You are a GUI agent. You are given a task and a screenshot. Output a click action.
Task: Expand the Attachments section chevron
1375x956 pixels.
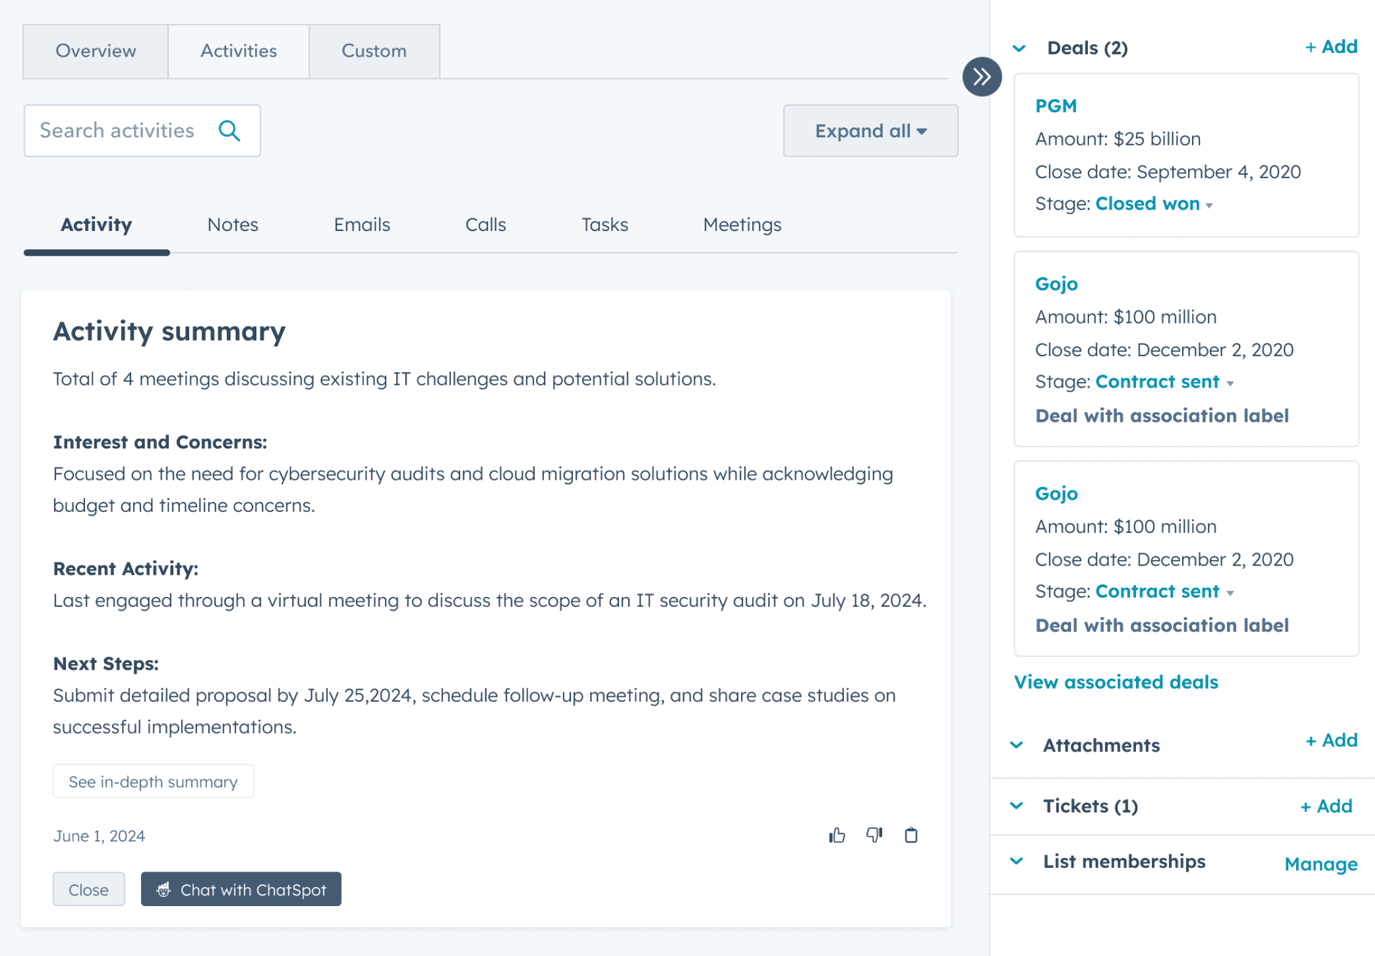pyautogui.click(x=1017, y=745)
